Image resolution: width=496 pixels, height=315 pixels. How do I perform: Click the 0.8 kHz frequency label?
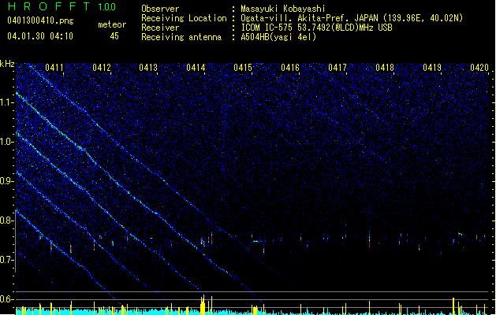coord(7,220)
